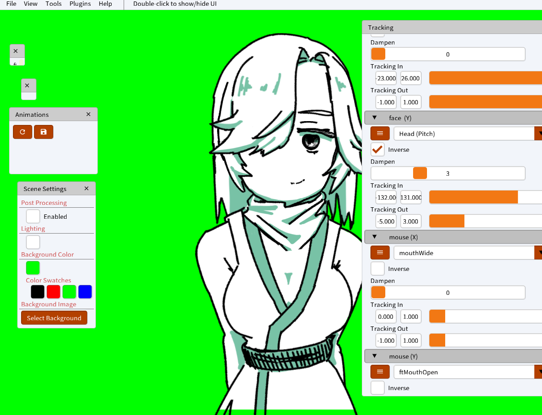Open the ftMouthOpen parameter dropdown arrow

pyautogui.click(x=540, y=371)
